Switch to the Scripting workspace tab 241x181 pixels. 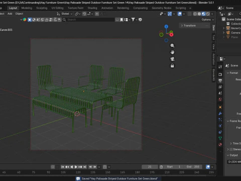[181, 8]
